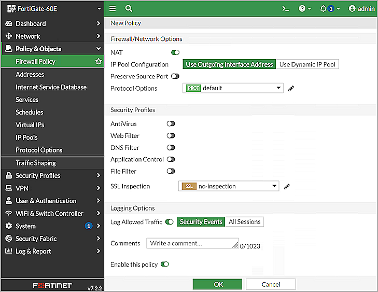Enable the File Filter toggle
Viewport: 378px width, 292px height.
click(x=171, y=171)
